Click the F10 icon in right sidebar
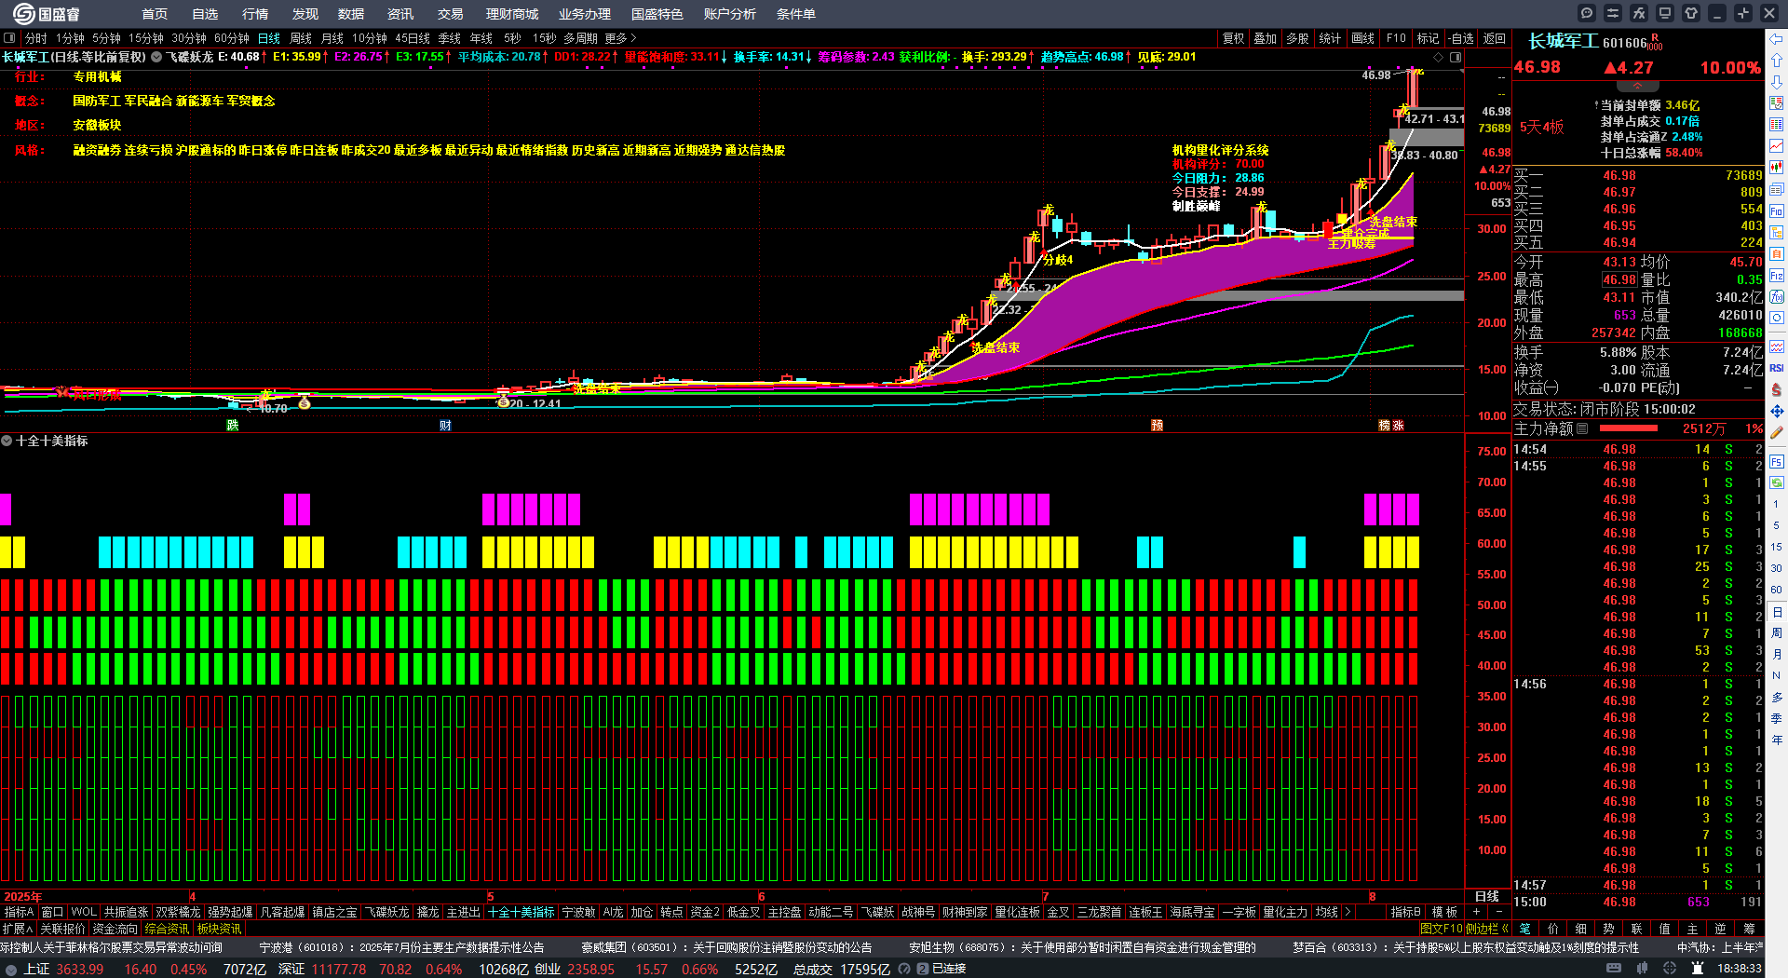This screenshot has width=1788, height=978. [1777, 211]
